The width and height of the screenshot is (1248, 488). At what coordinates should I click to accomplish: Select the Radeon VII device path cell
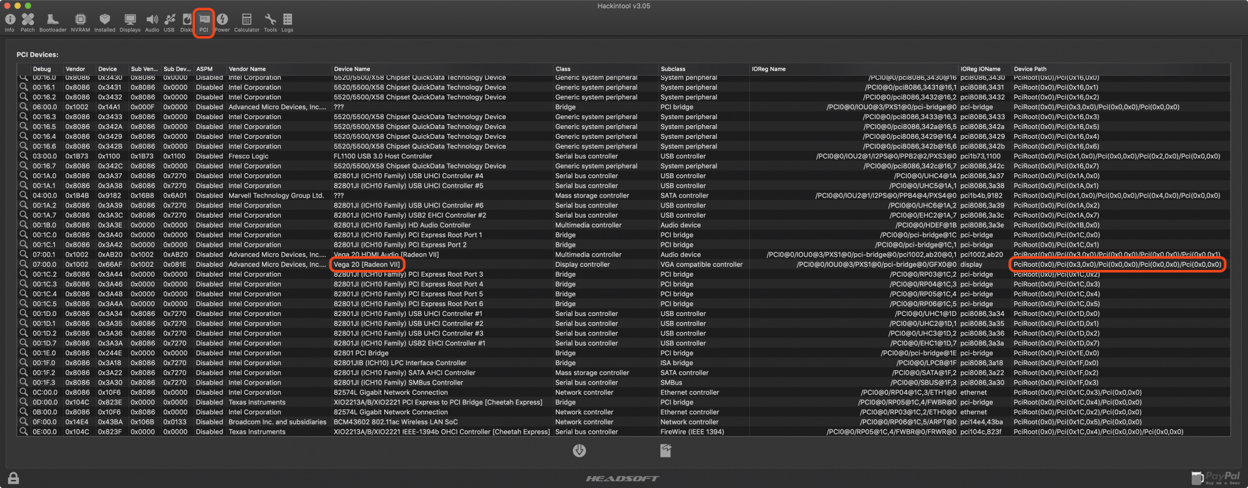1117,264
